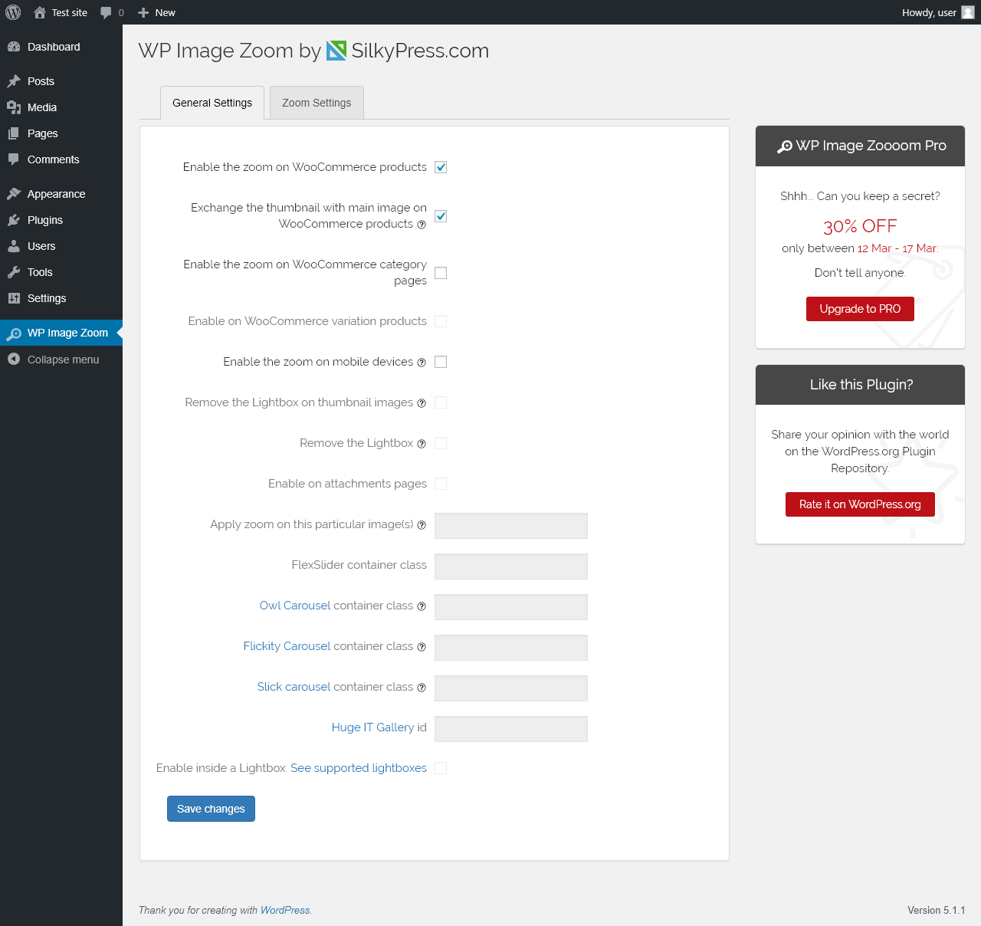Click help icon for Owl Carousel container class
Screen dimensions: 981x926
(422, 606)
